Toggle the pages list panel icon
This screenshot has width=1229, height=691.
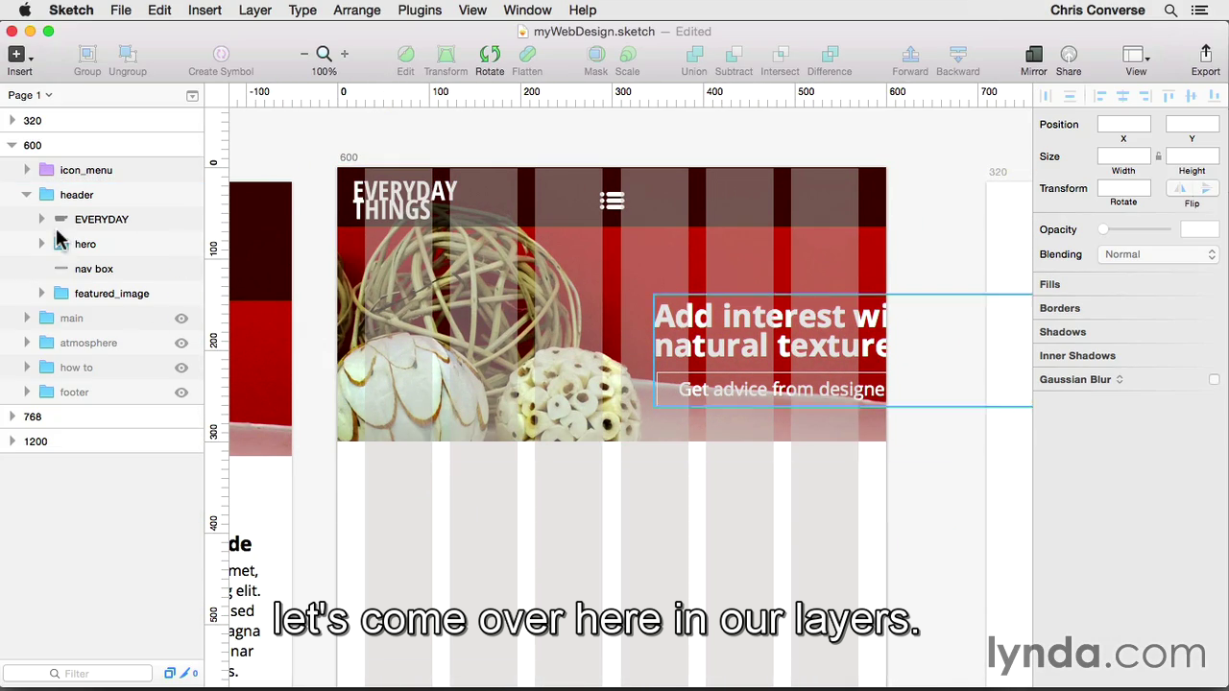192,96
